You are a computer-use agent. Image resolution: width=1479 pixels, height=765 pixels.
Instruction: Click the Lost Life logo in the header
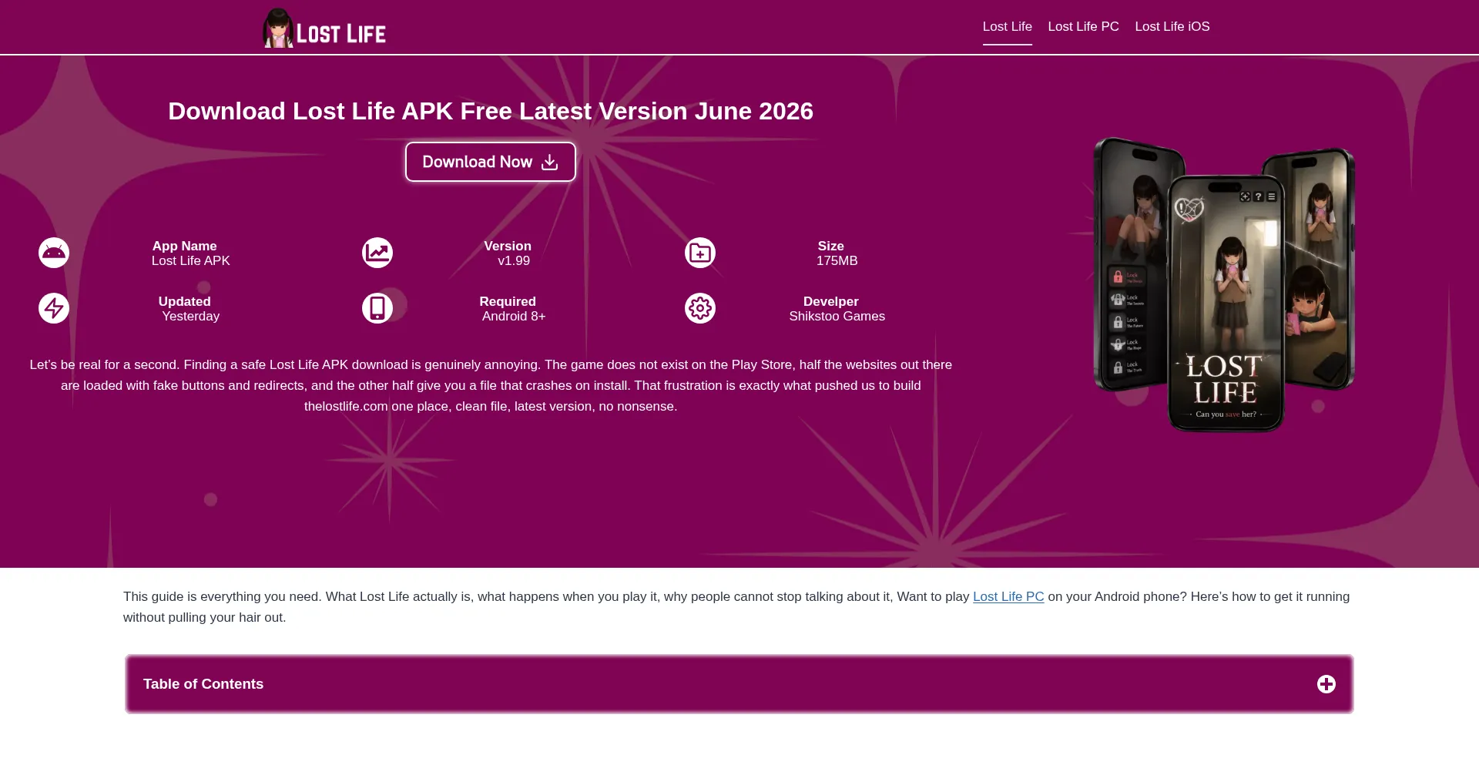tap(324, 29)
